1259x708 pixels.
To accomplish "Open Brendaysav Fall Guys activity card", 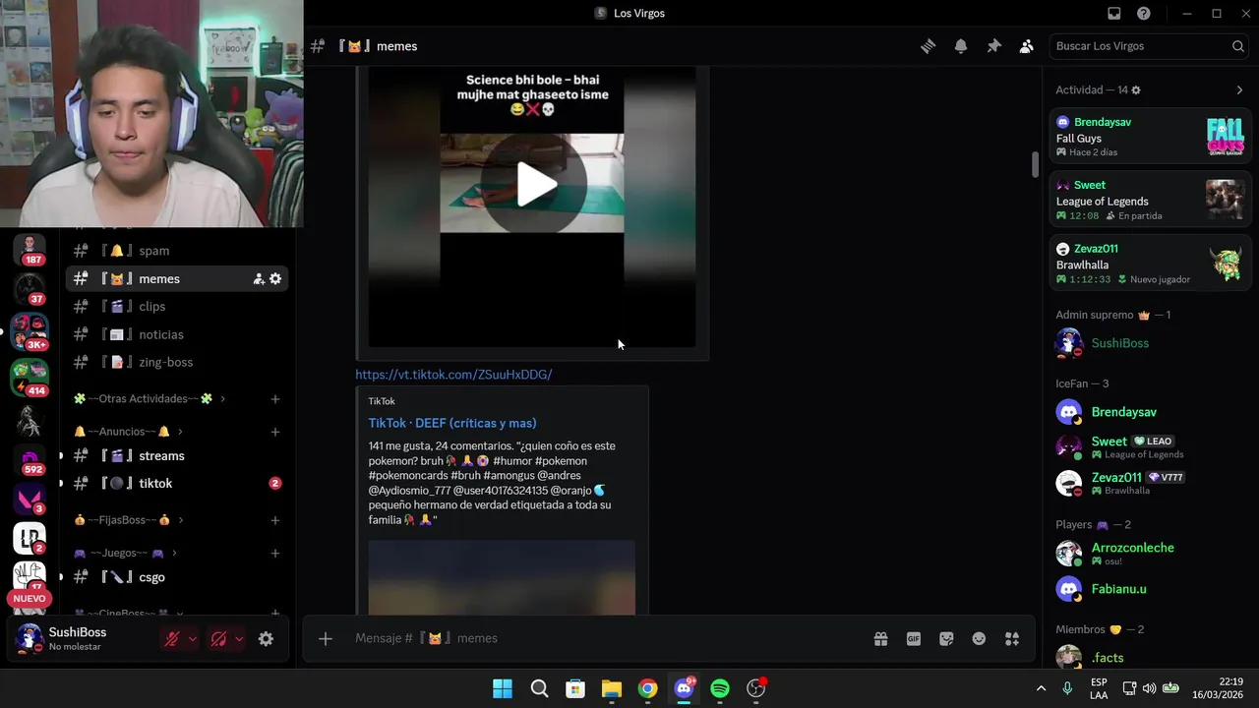I will tap(1150, 137).
